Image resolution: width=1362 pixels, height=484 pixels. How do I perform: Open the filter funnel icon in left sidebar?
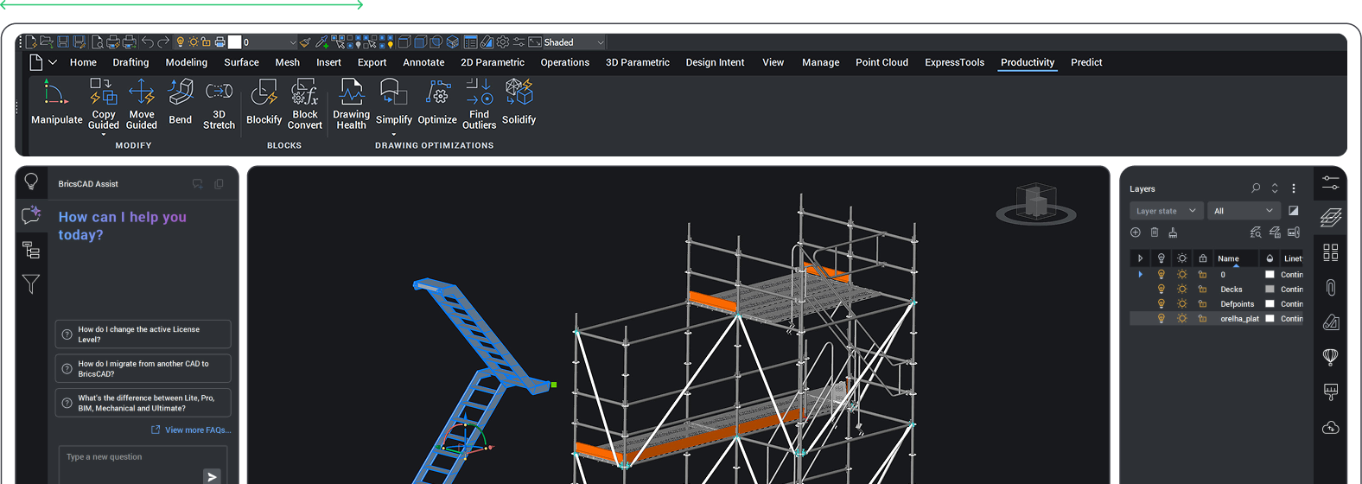pos(31,283)
